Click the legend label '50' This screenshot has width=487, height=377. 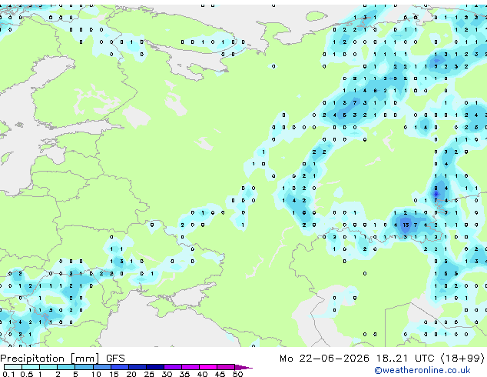pos(237,374)
